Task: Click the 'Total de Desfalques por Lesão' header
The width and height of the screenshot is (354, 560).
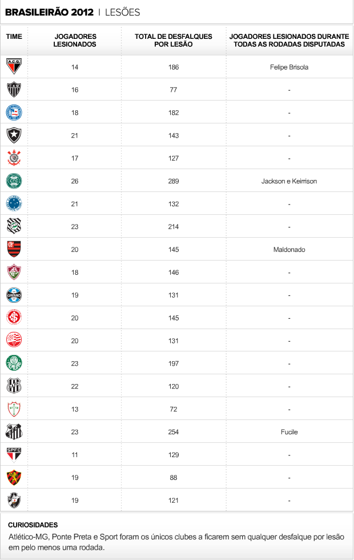Action: click(174, 40)
